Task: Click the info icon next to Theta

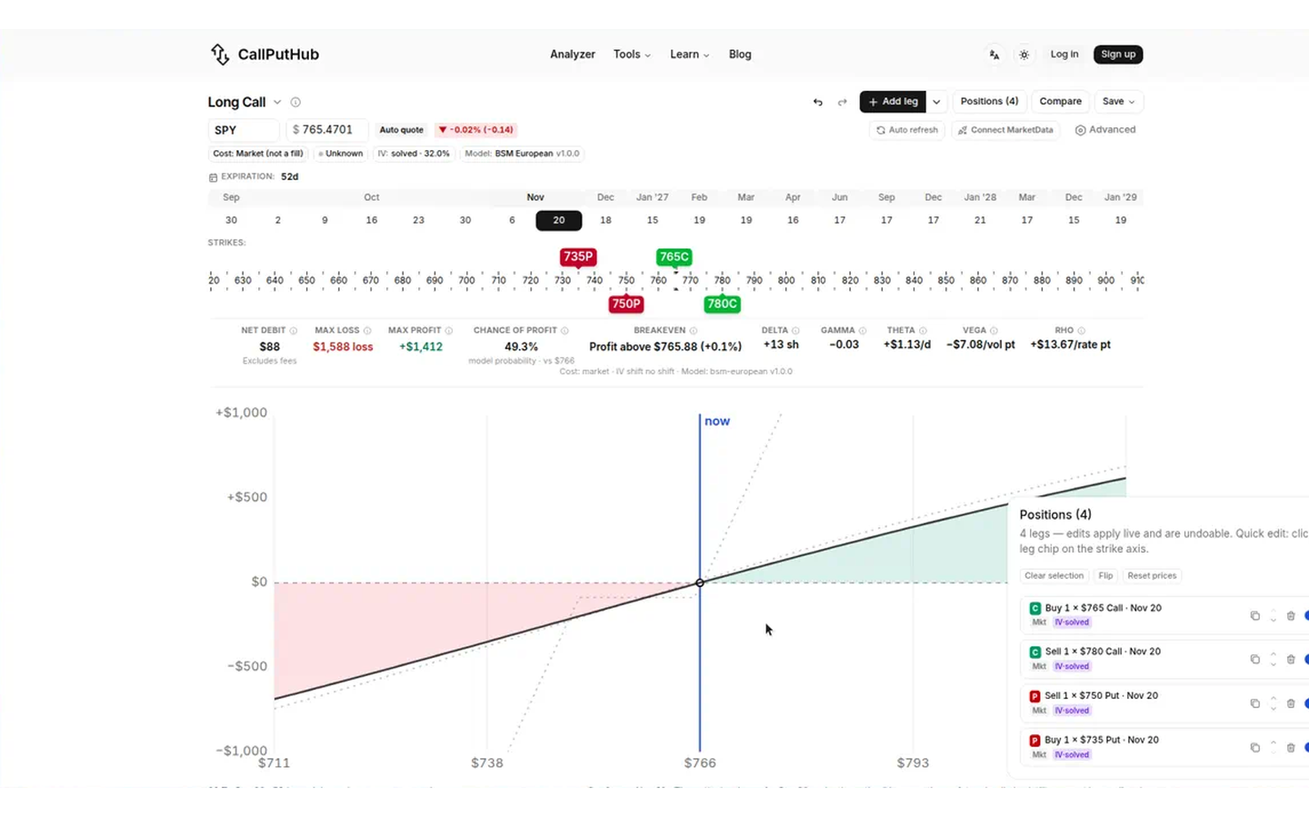Action: pyautogui.click(x=923, y=331)
